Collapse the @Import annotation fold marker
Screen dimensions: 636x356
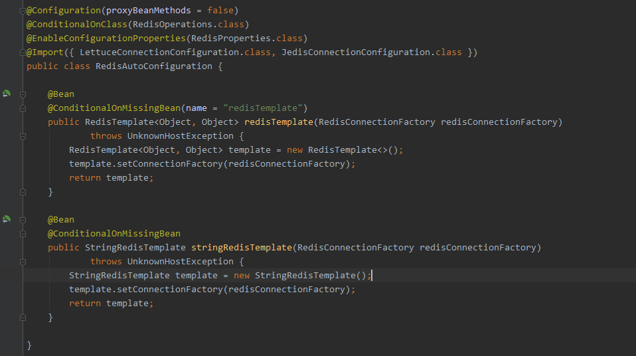tap(23, 52)
